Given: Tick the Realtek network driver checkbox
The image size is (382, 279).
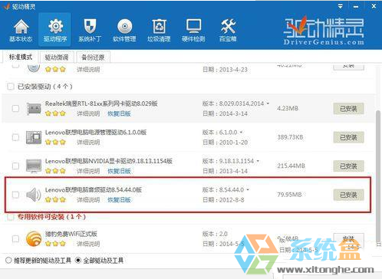Looking at the screenshot, I should (x=15, y=109).
